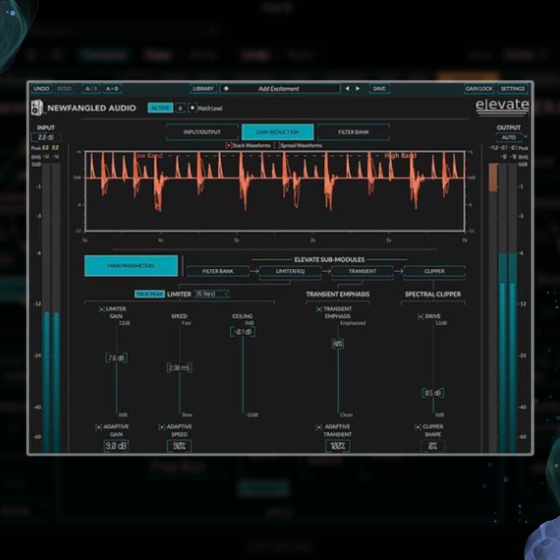Click the delta button beside Active
Image resolution: width=560 pixels, height=560 pixels.
coord(180,108)
